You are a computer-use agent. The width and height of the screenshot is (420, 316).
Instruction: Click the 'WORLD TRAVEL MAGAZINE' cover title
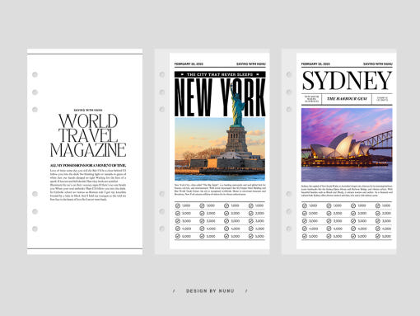pyautogui.click(x=88, y=135)
